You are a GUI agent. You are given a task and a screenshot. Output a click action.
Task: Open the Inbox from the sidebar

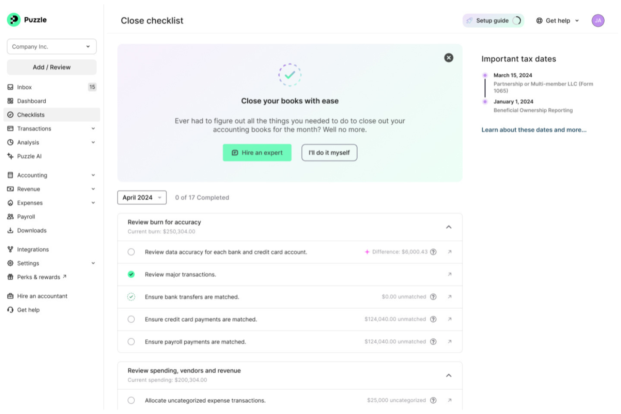point(24,87)
